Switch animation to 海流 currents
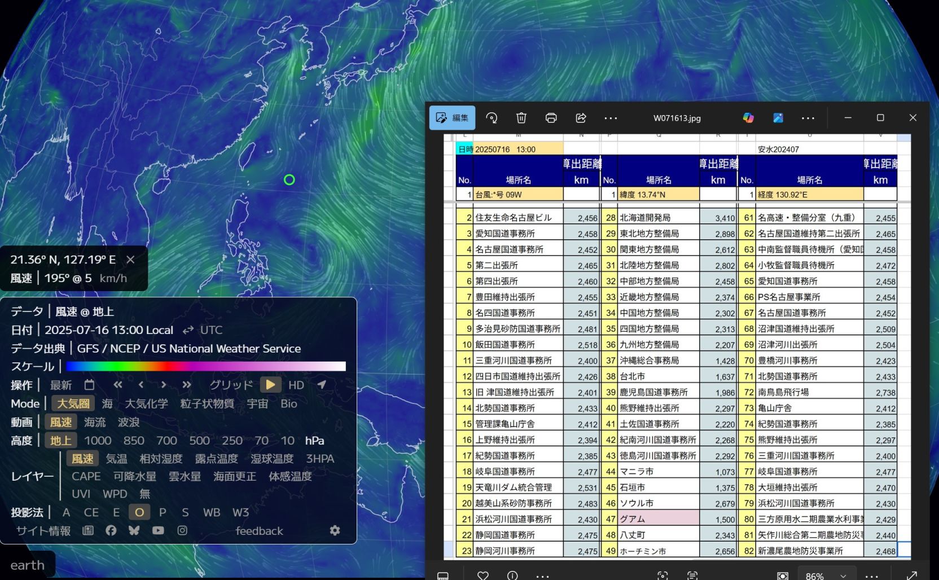This screenshot has width=939, height=580. 95,422
